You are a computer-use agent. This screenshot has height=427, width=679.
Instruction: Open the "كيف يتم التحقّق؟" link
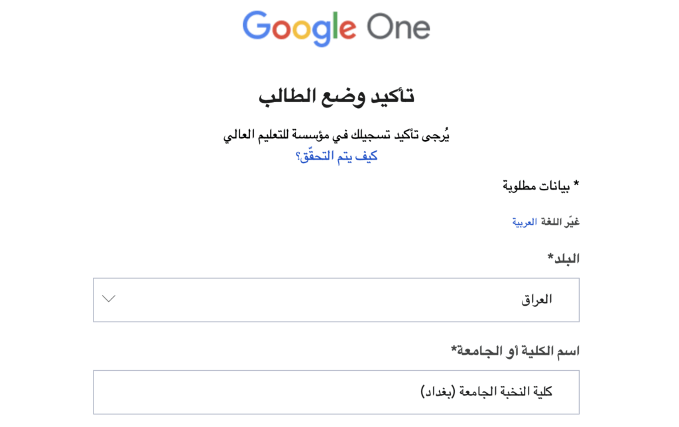click(336, 156)
